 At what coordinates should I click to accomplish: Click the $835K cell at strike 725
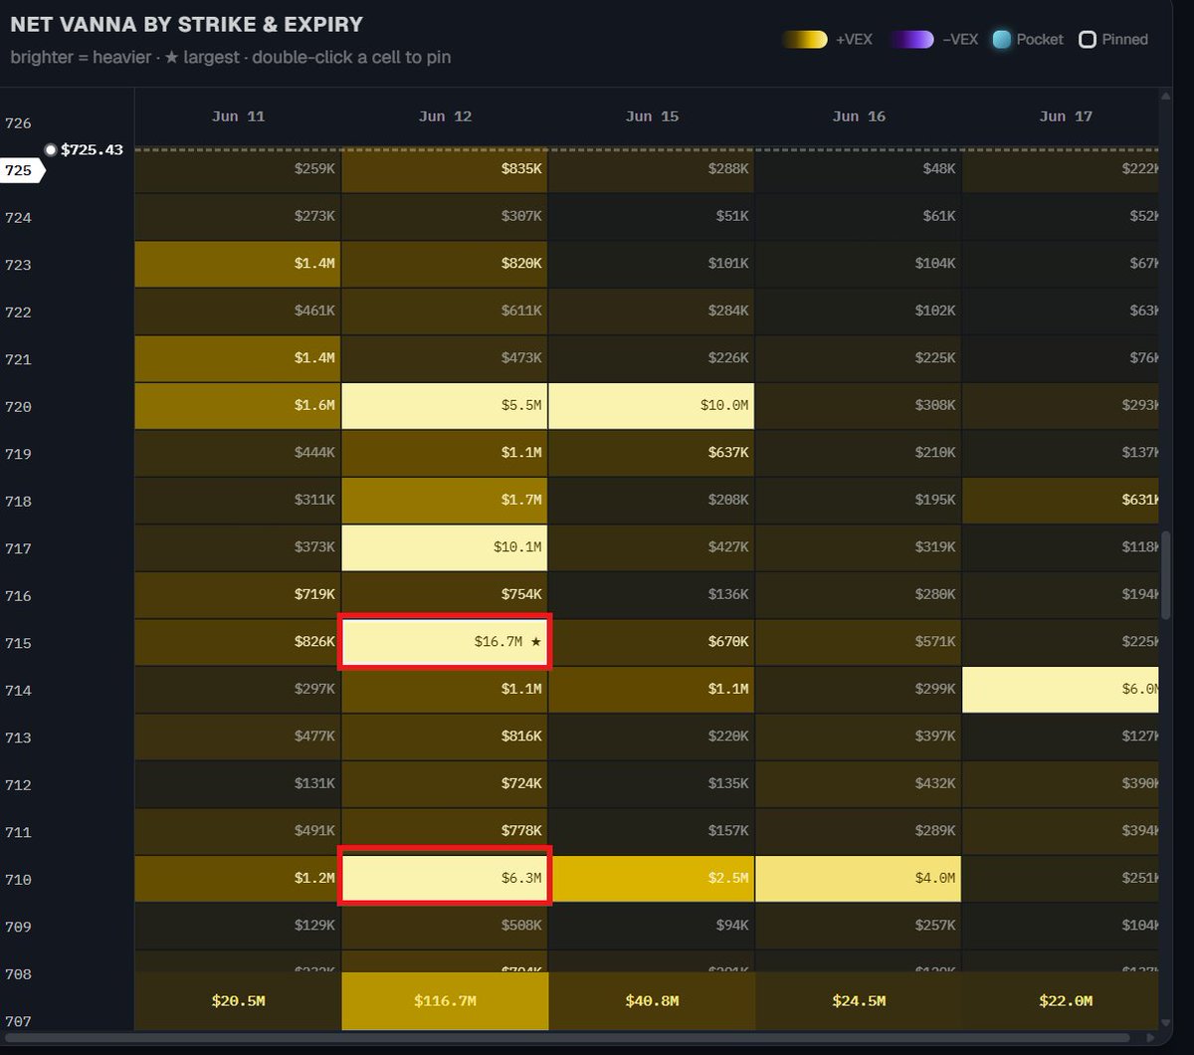point(445,169)
